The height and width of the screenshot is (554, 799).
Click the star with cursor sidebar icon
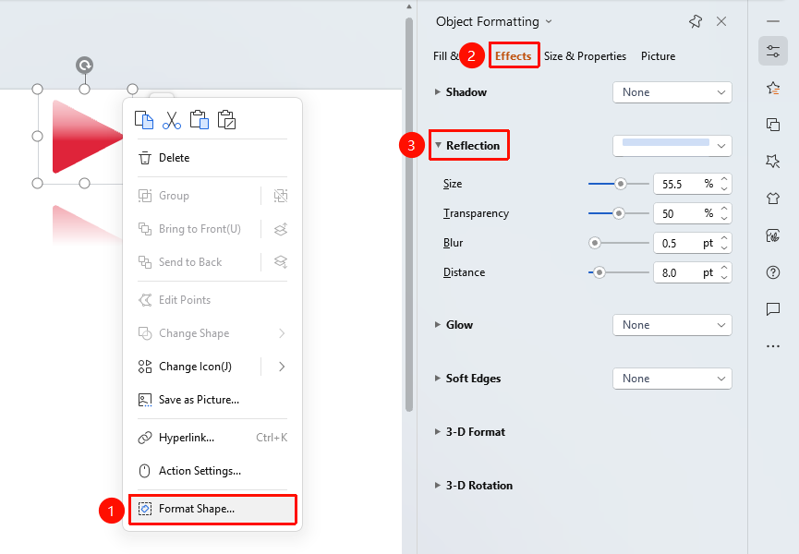click(x=773, y=162)
